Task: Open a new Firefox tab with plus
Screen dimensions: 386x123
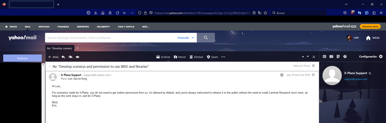Action: (58, 4)
